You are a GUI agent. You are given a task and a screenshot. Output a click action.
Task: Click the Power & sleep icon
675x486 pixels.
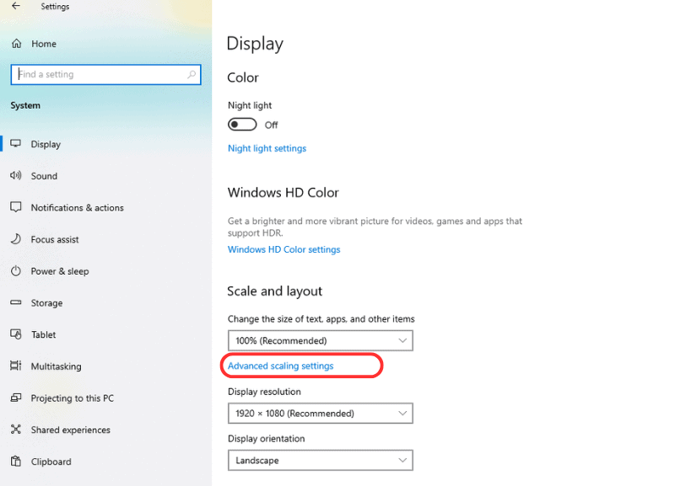pyautogui.click(x=15, y=271)
